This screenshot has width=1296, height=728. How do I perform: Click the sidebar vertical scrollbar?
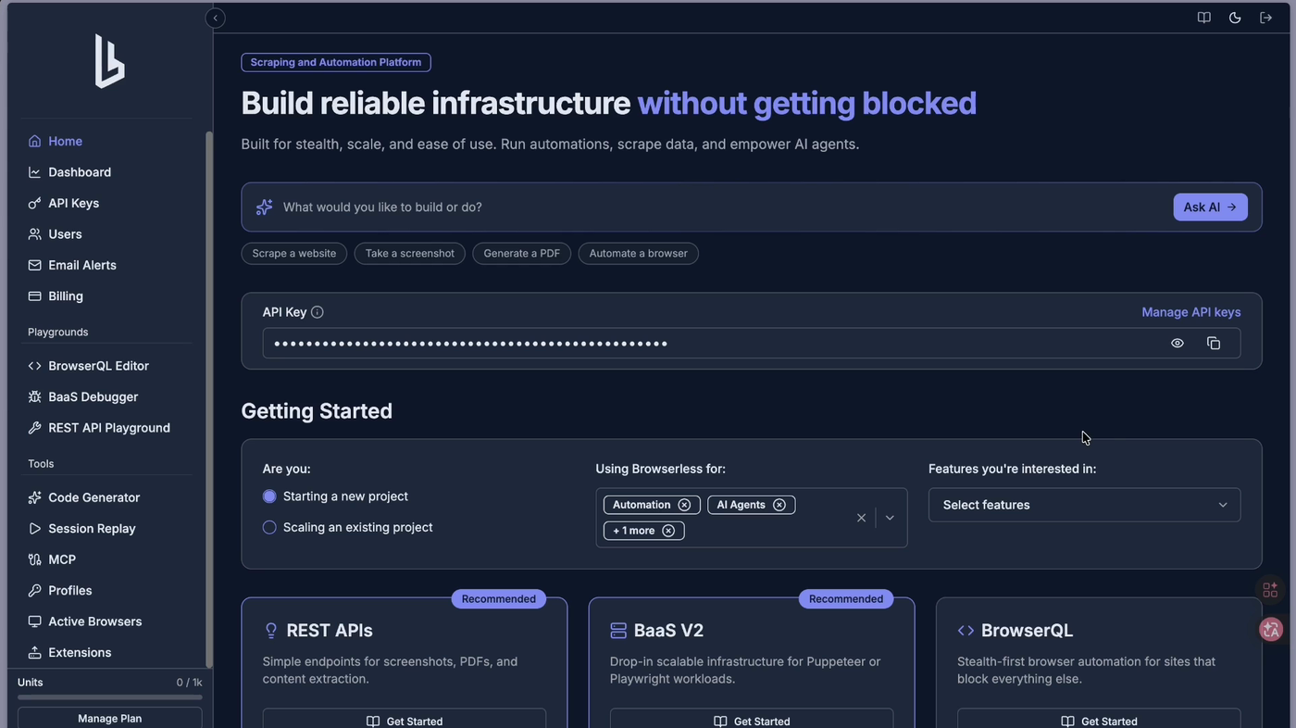click(209, 398)
